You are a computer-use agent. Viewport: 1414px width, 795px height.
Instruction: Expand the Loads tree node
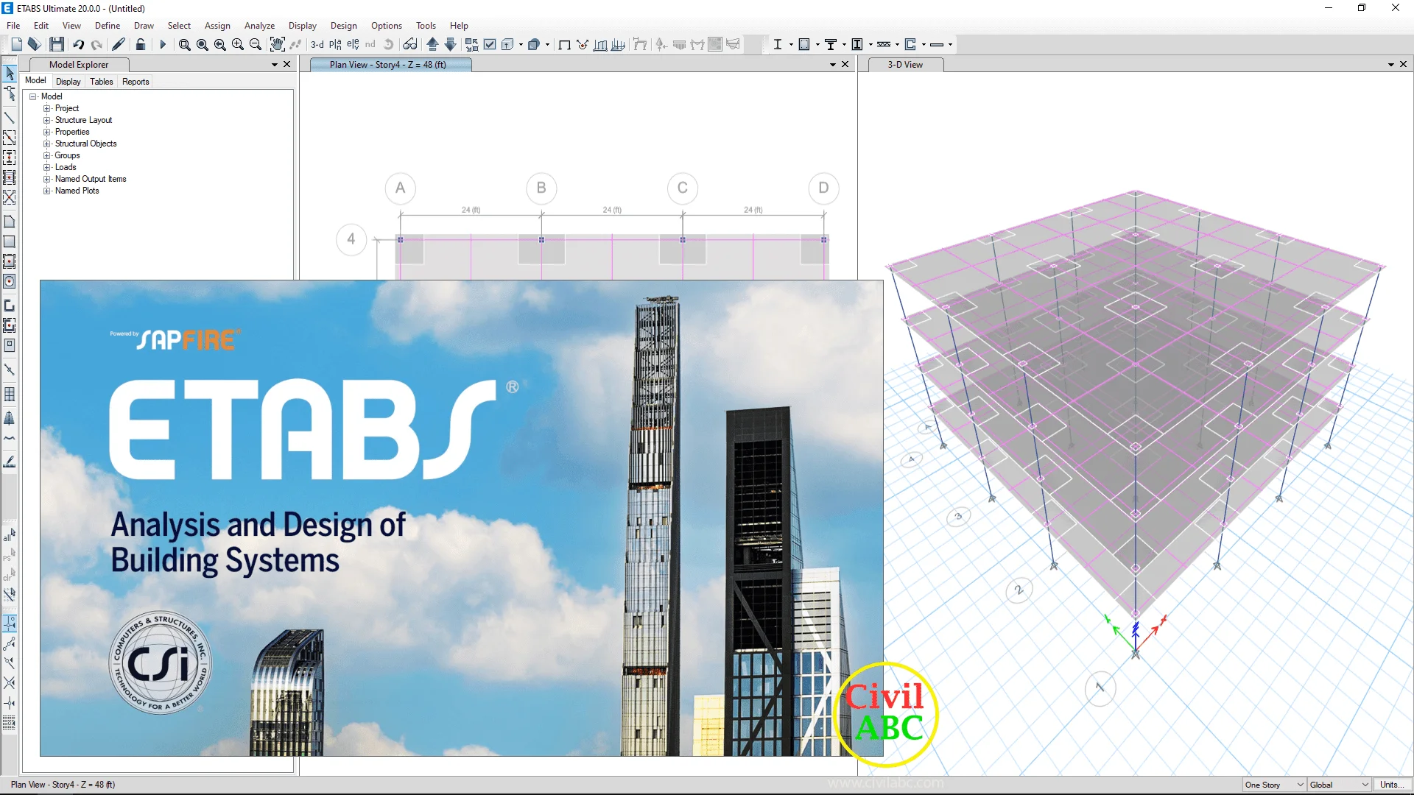(47, 167)
